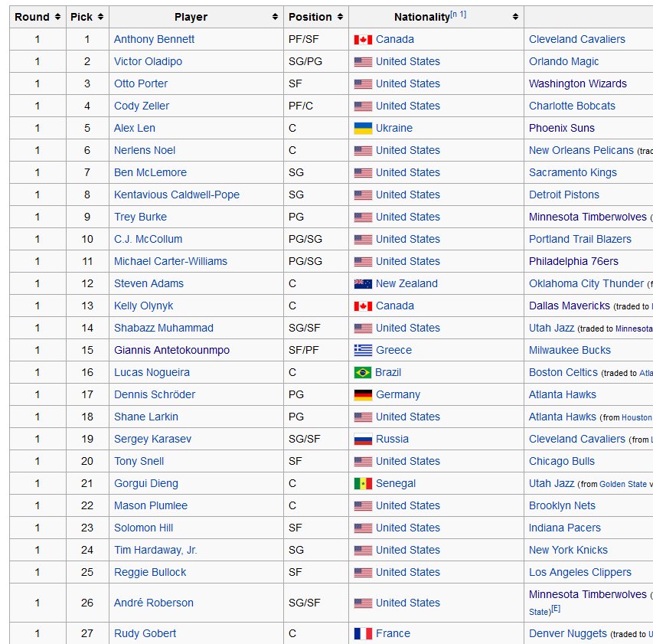
Task: Open the Germany nationality link
Action: (x=398, y=395)
